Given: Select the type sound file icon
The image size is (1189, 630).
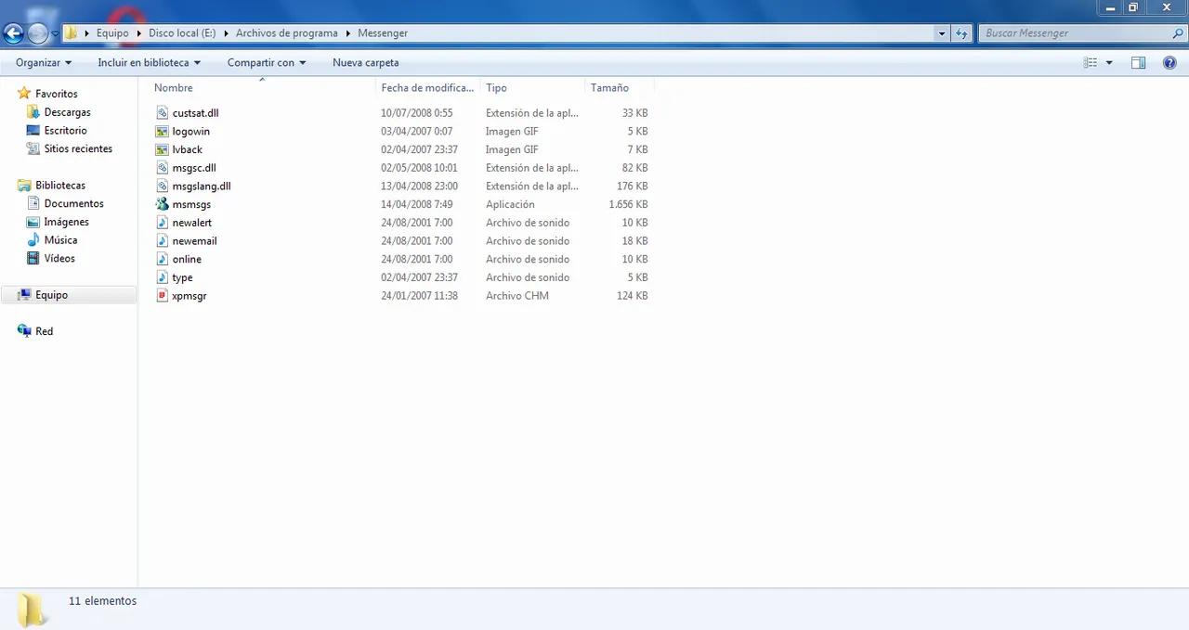Looking at the screenshot, I should [163, 277].
